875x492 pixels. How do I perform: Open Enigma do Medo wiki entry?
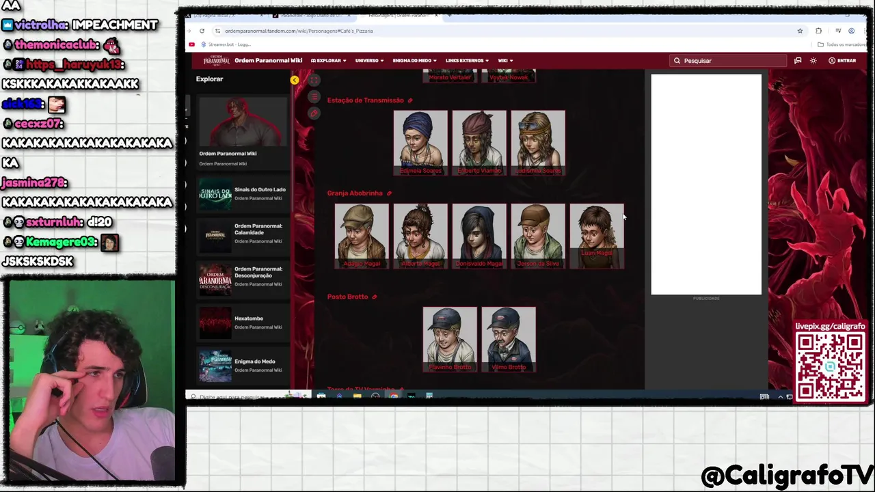coord(243,366)
